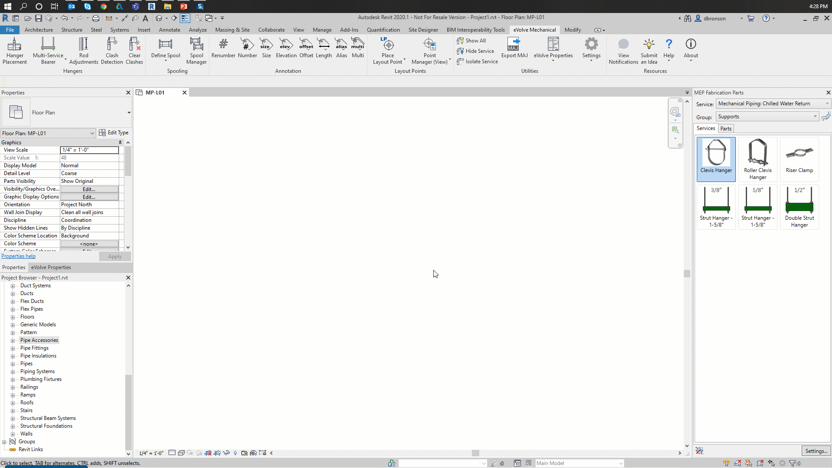Viewport: 832px width, 468px height.
Task: Open Properties help link
Action: point(18,256)
